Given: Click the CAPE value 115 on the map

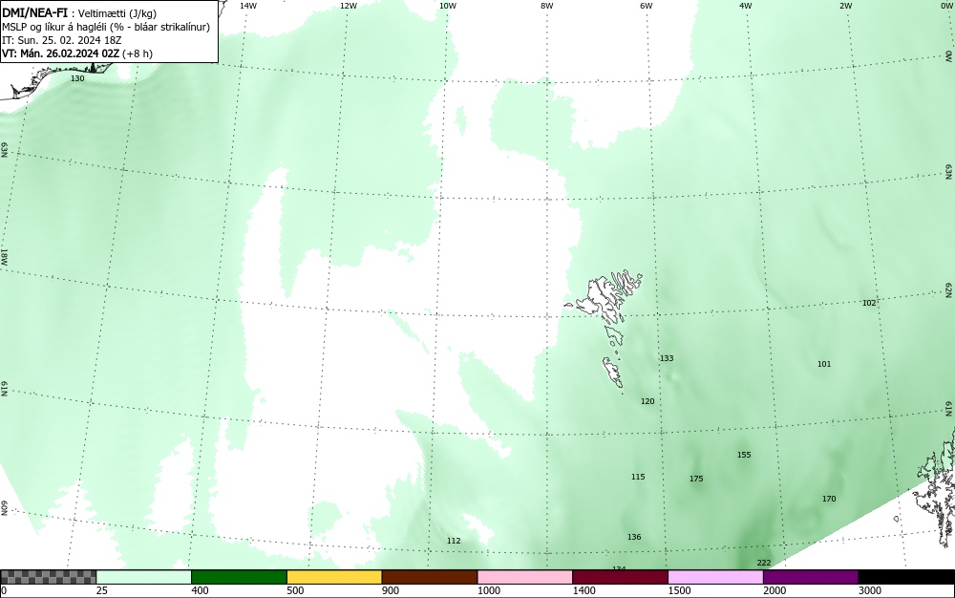Looking at the screenshot, I should tap(638, 477).
